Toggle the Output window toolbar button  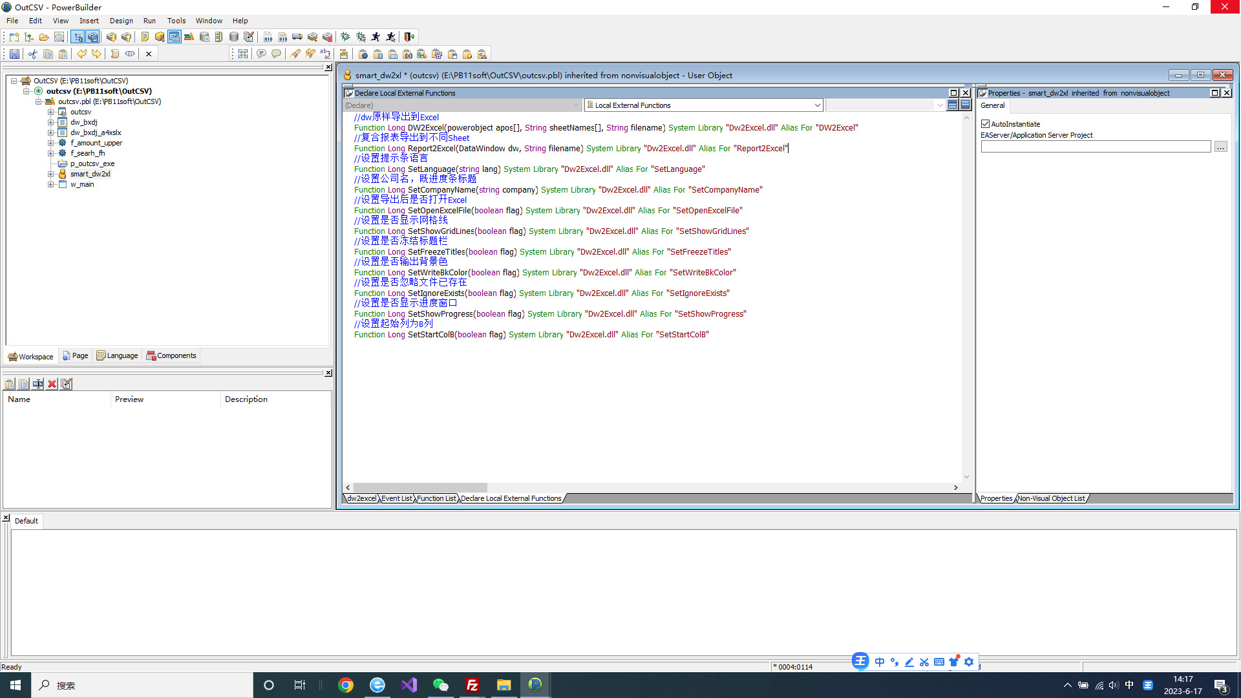[x=93, y=37]
